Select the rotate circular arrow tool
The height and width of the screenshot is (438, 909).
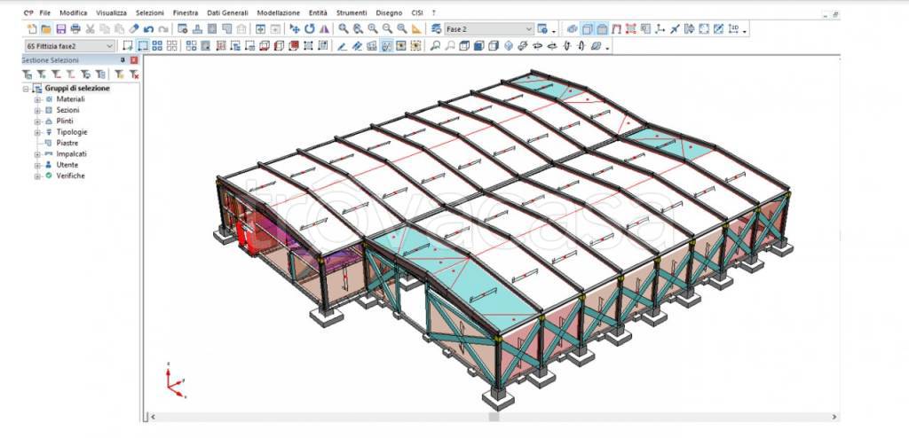click(310, 29)
